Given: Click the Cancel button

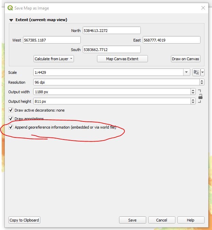Looking at the screenshot, I should tap(161, 220).
